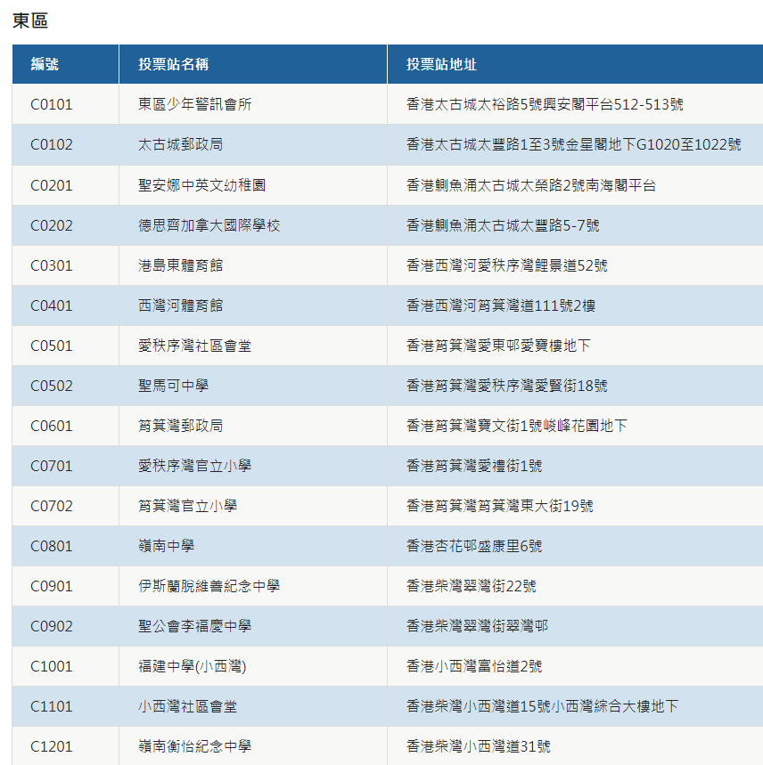Select the C0101 code cell
The width and height of the screenshot is (763, 765).
(x=52, y=104)
